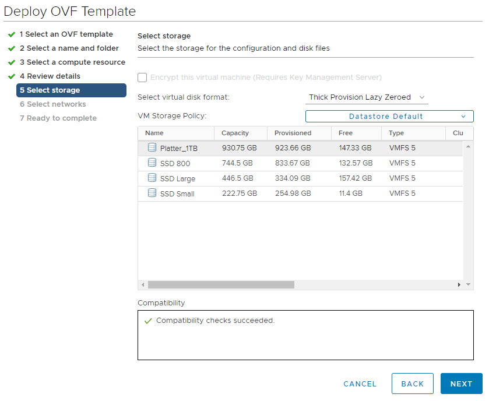Screen dimensions: 489x401
Task: Cancel the OVF deployment wizard
Action: point(360,384)
